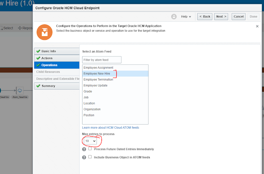Jump to the Summary step
Image resolution: width=264 pixels, height=174 pixels.
pyautogui.click(x=57, y=86)
